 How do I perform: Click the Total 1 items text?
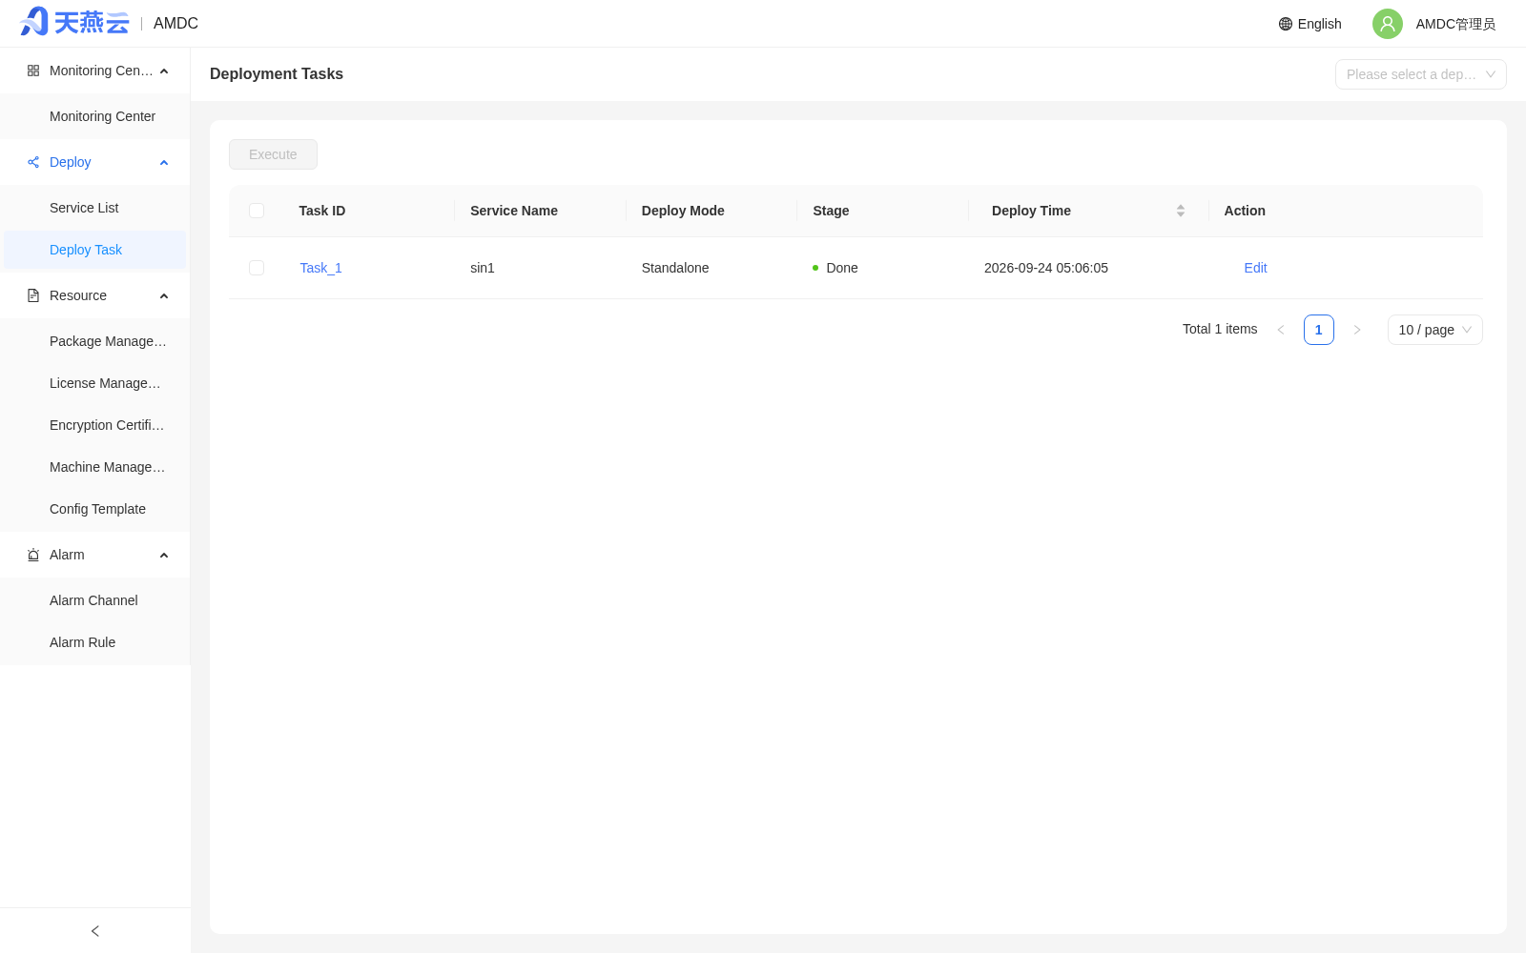(1220, 329)
